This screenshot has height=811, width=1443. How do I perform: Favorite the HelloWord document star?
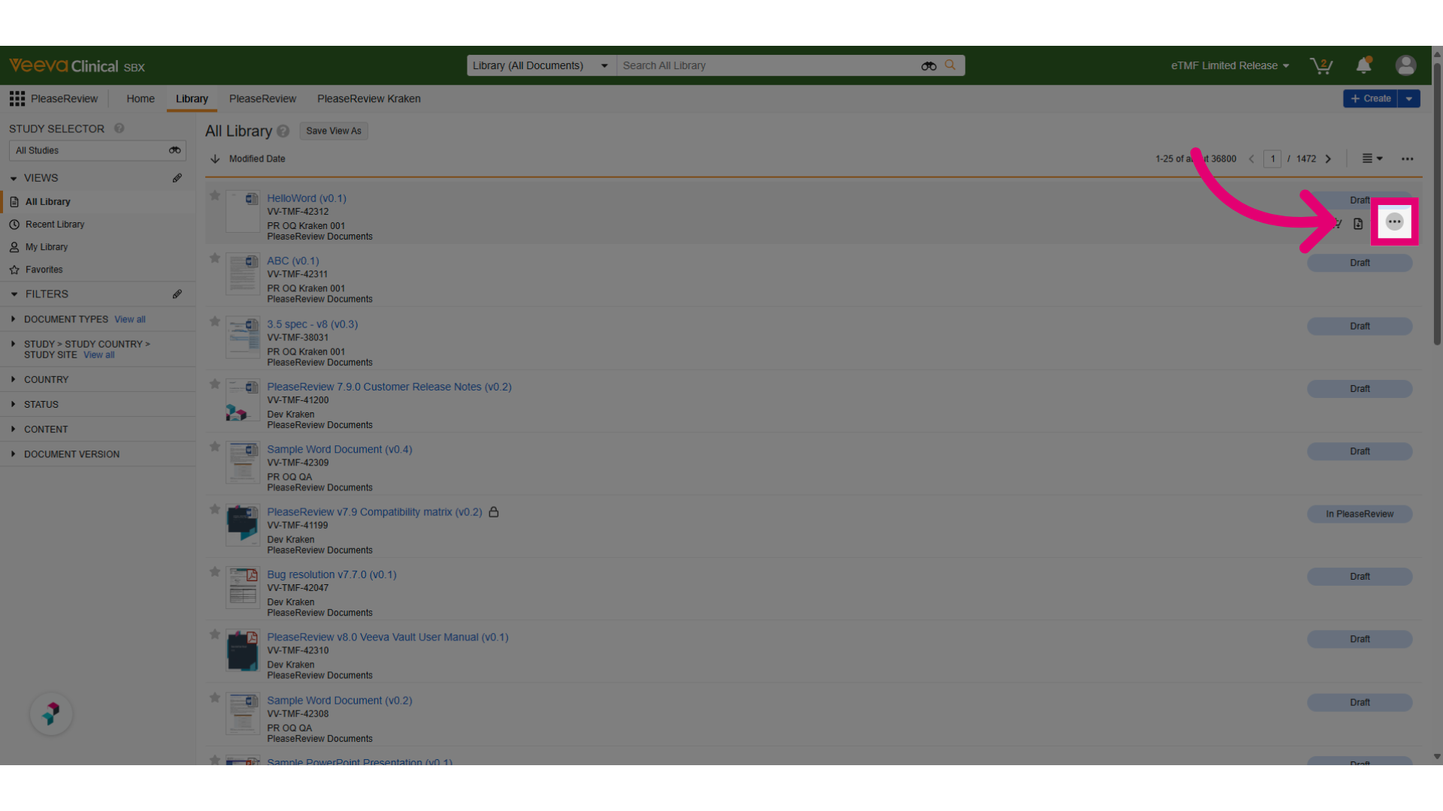tap(215, 196)
